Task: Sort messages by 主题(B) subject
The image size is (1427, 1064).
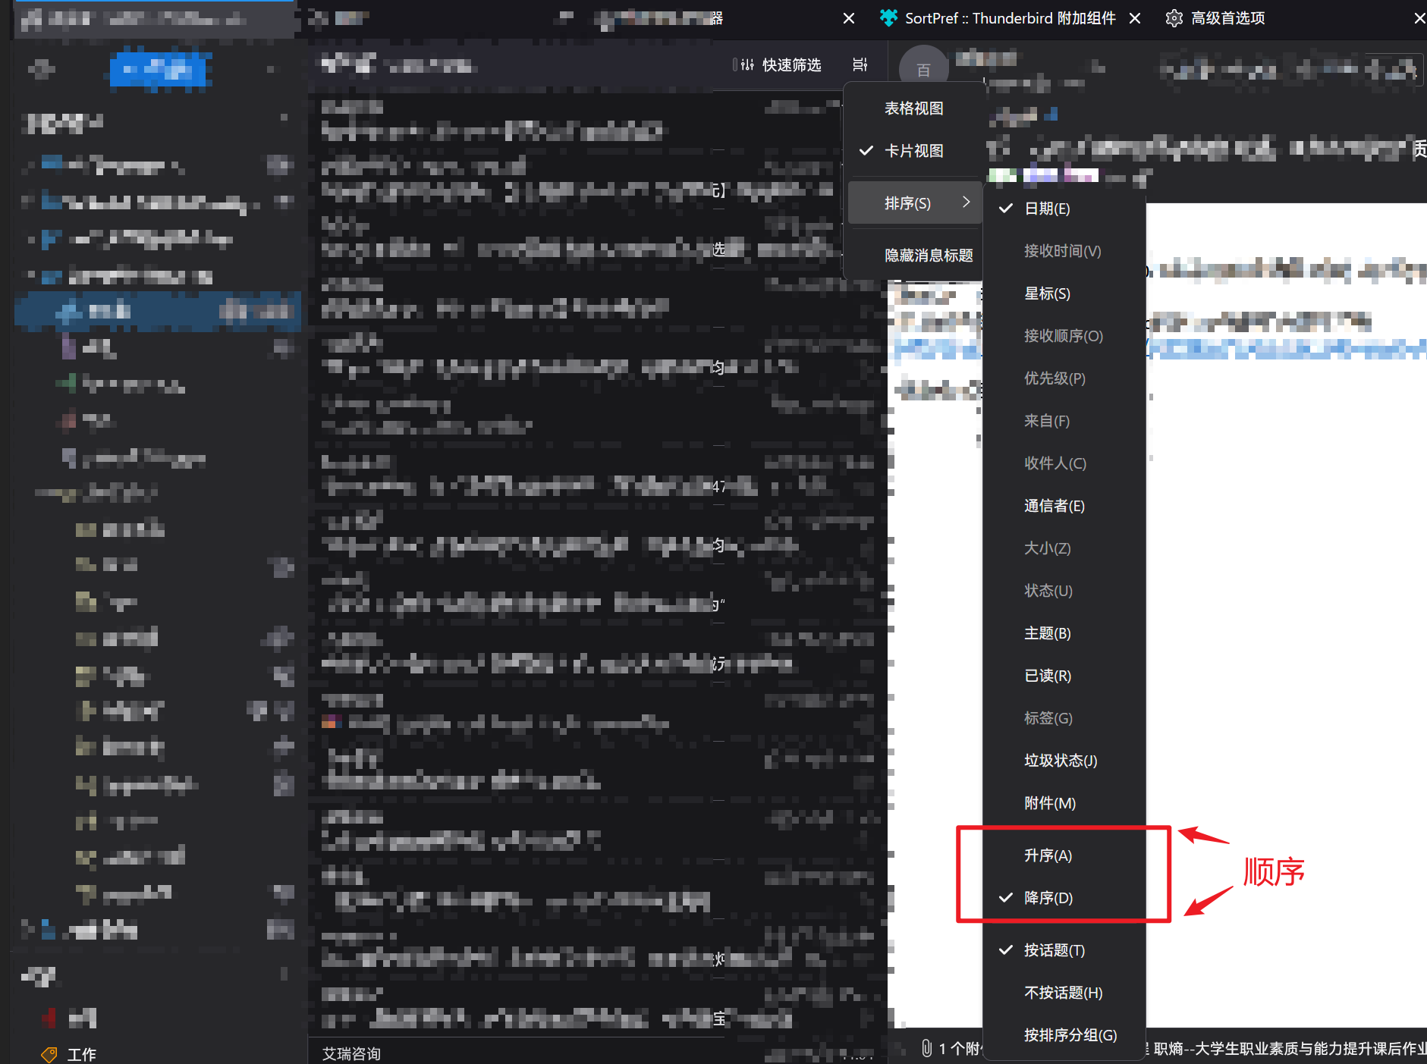Action: [1047, 633]
